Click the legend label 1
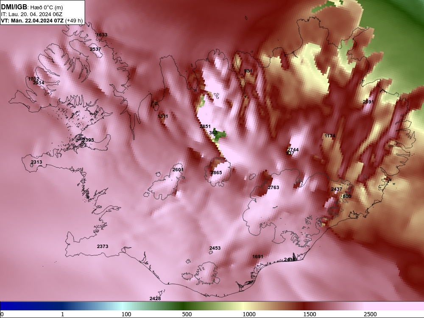Viewport: 424px width, 318px height. (62, 314)
